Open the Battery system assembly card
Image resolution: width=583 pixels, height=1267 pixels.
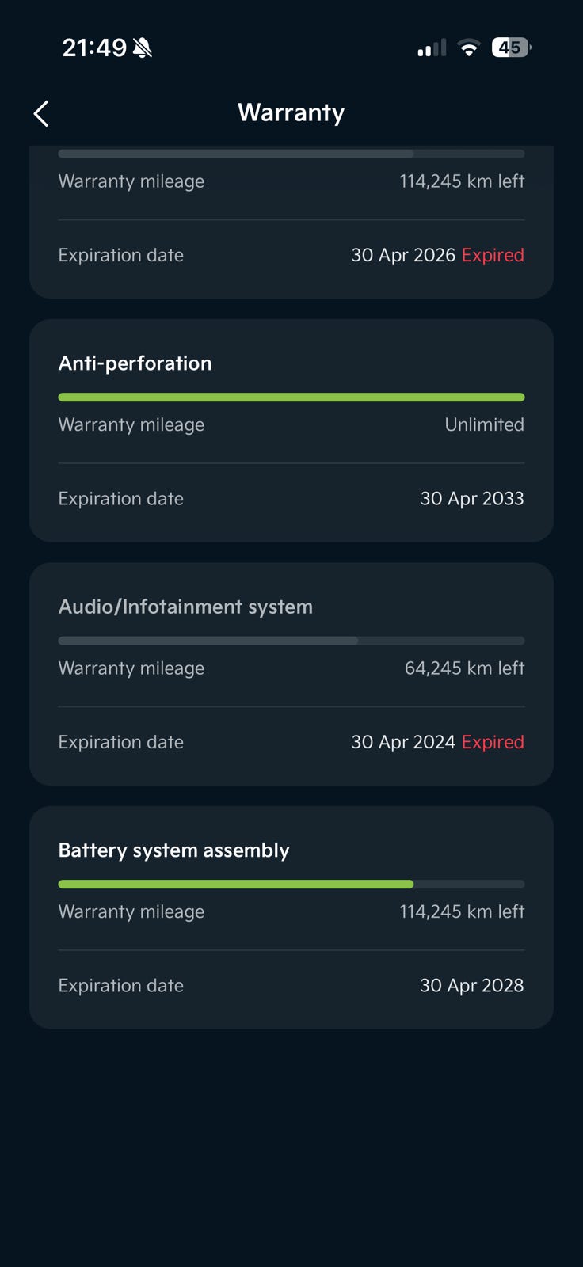[x=291, y=918]
